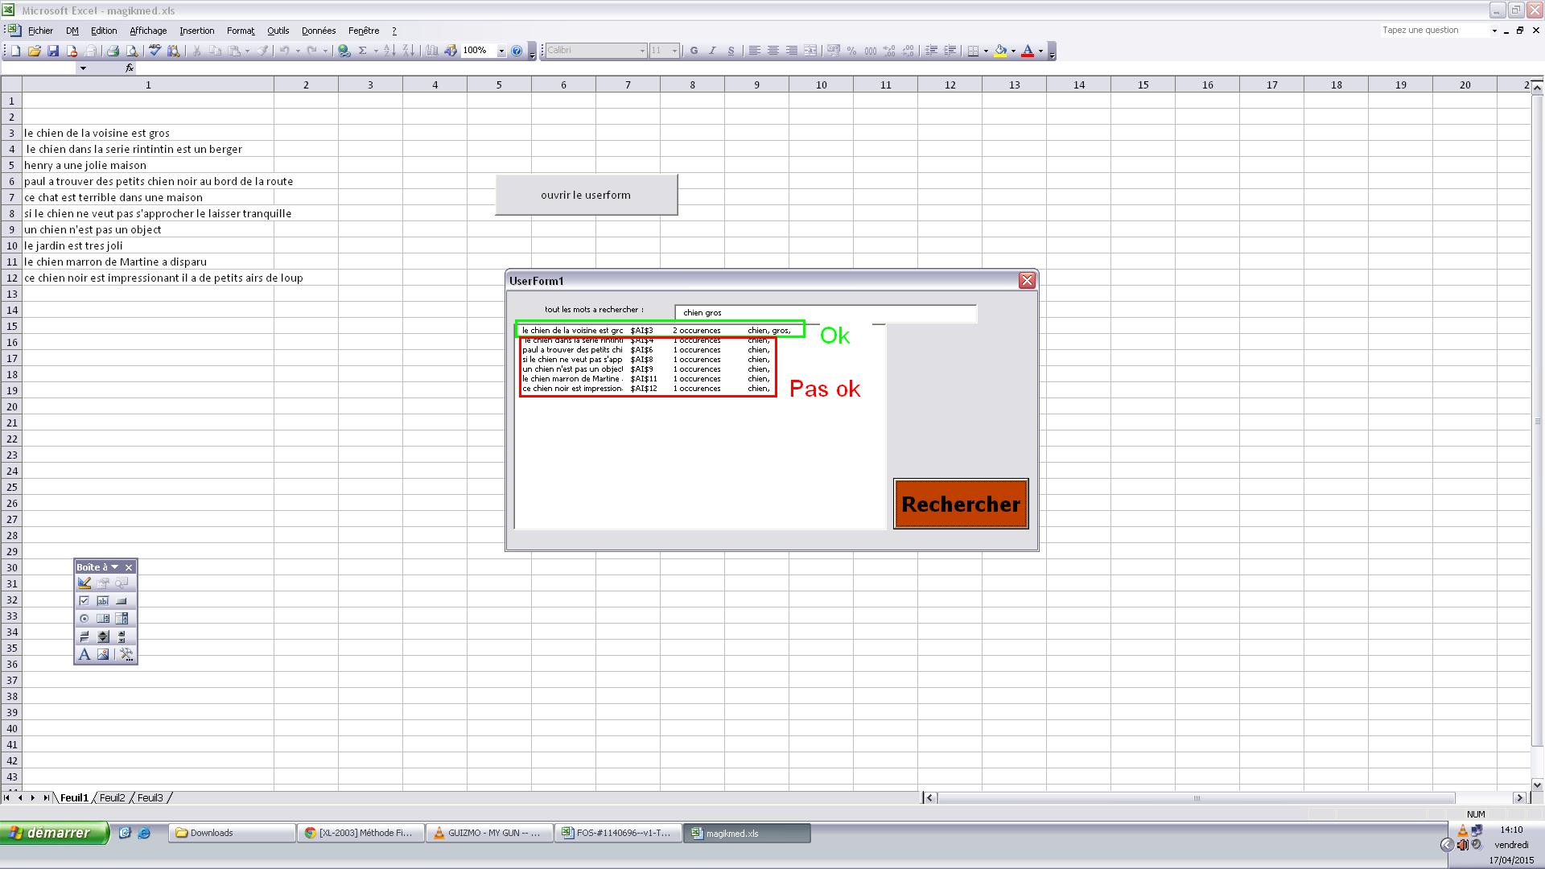Toggle Design Mode in control toolbox
The height and width of the screenshot is (869, 1545).
[x=84, y=583]
